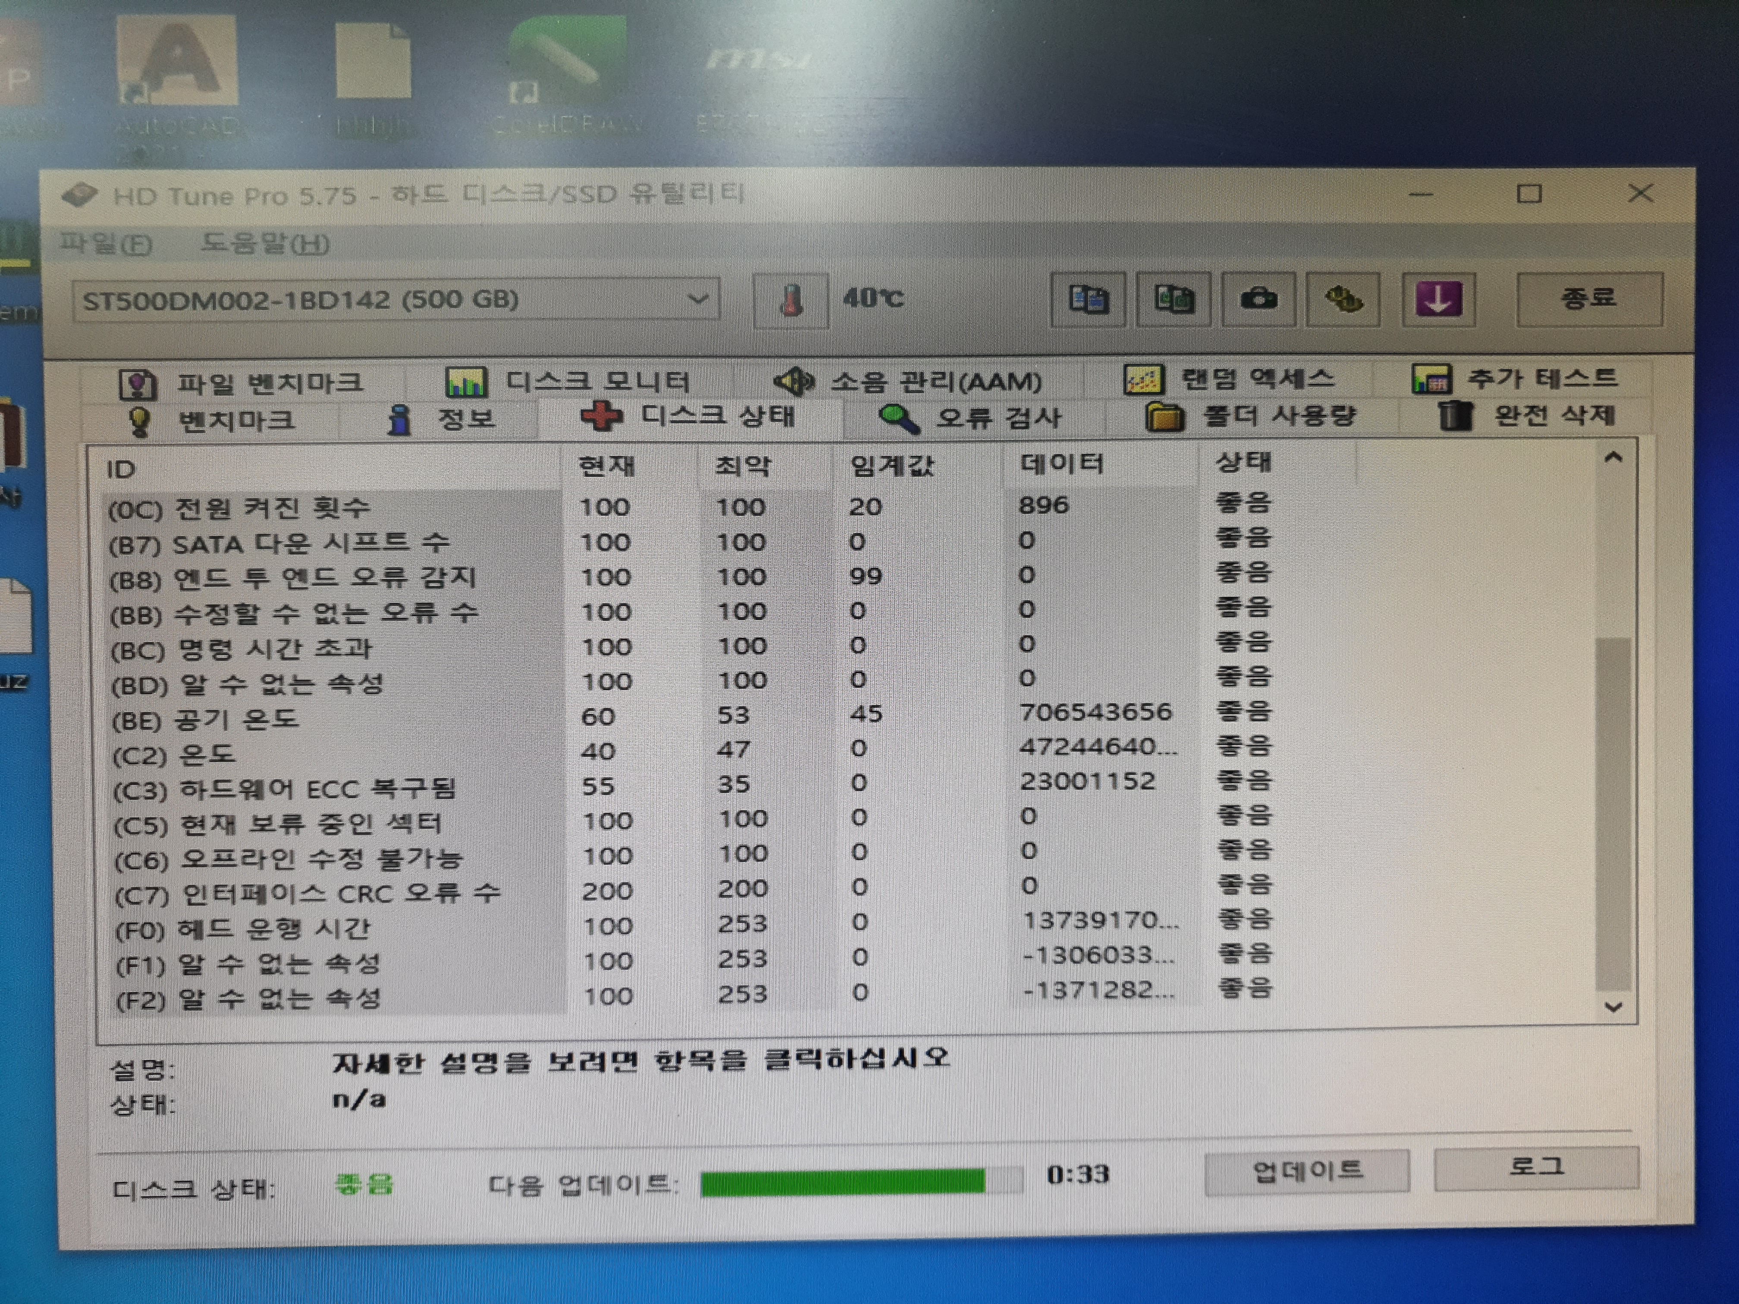Click the green 좋음 disk status text
Image resolution: width=1739 pixels, height=1304 pixels.
pyautogui.click(x=363, y=1184)
